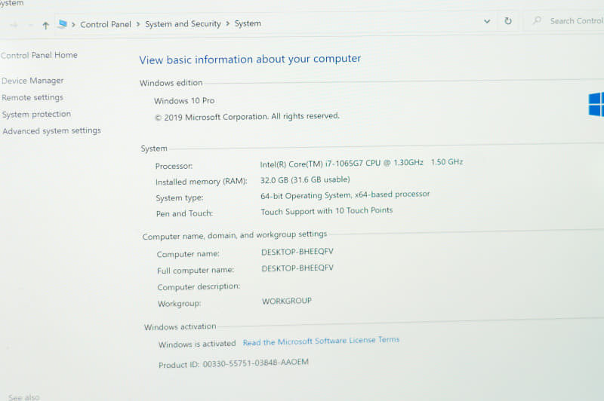Open Control Panel Home
This screenshot has height=401, width=604.
(39, 55)
